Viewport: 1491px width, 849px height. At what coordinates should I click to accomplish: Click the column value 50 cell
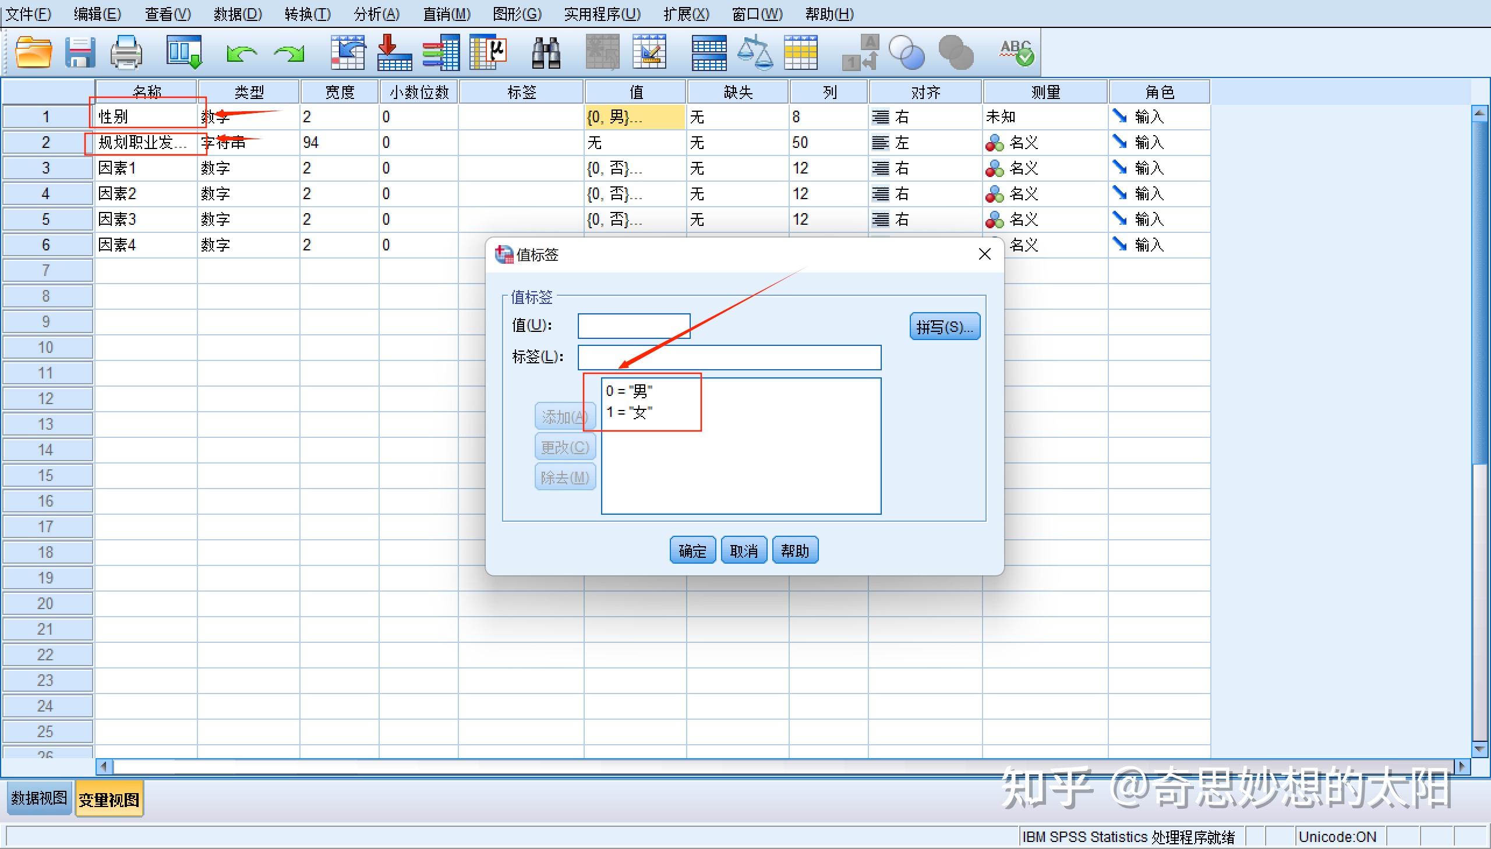pyautogui.click(x=829, y=142)
